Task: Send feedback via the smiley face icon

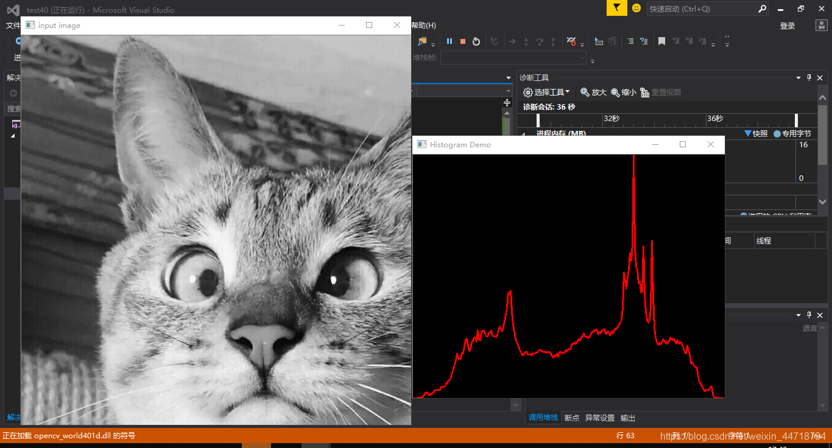Action: (636, 8)
